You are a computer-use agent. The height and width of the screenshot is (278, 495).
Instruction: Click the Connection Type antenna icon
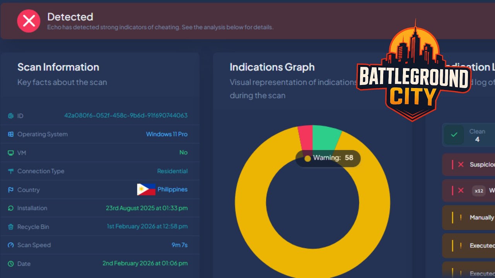coord(11,171)
